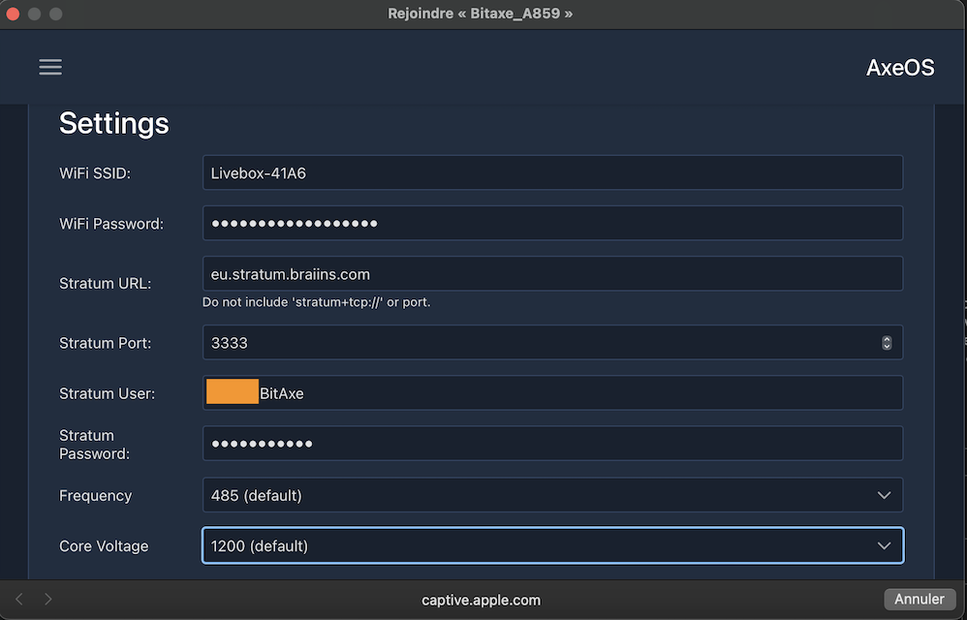
Task: Click the AxeOS logo text
Action: coord(899,68)
